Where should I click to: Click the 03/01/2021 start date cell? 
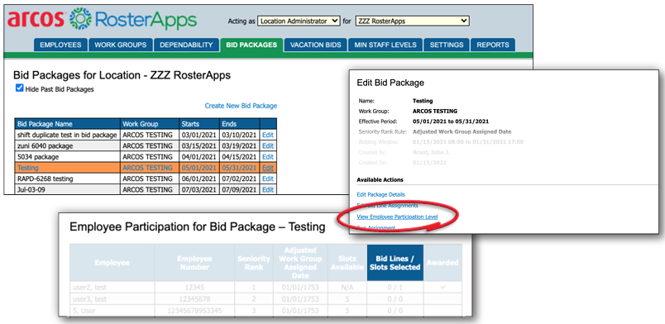(x=199, y=135)
